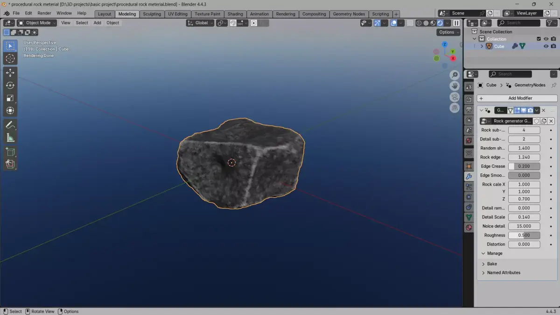Choose the Move tool

pyautogui.click(x=10, y=73)
